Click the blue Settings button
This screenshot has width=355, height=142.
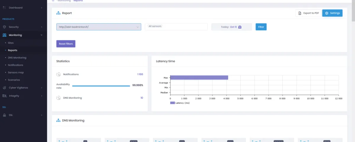coord(332,13)
